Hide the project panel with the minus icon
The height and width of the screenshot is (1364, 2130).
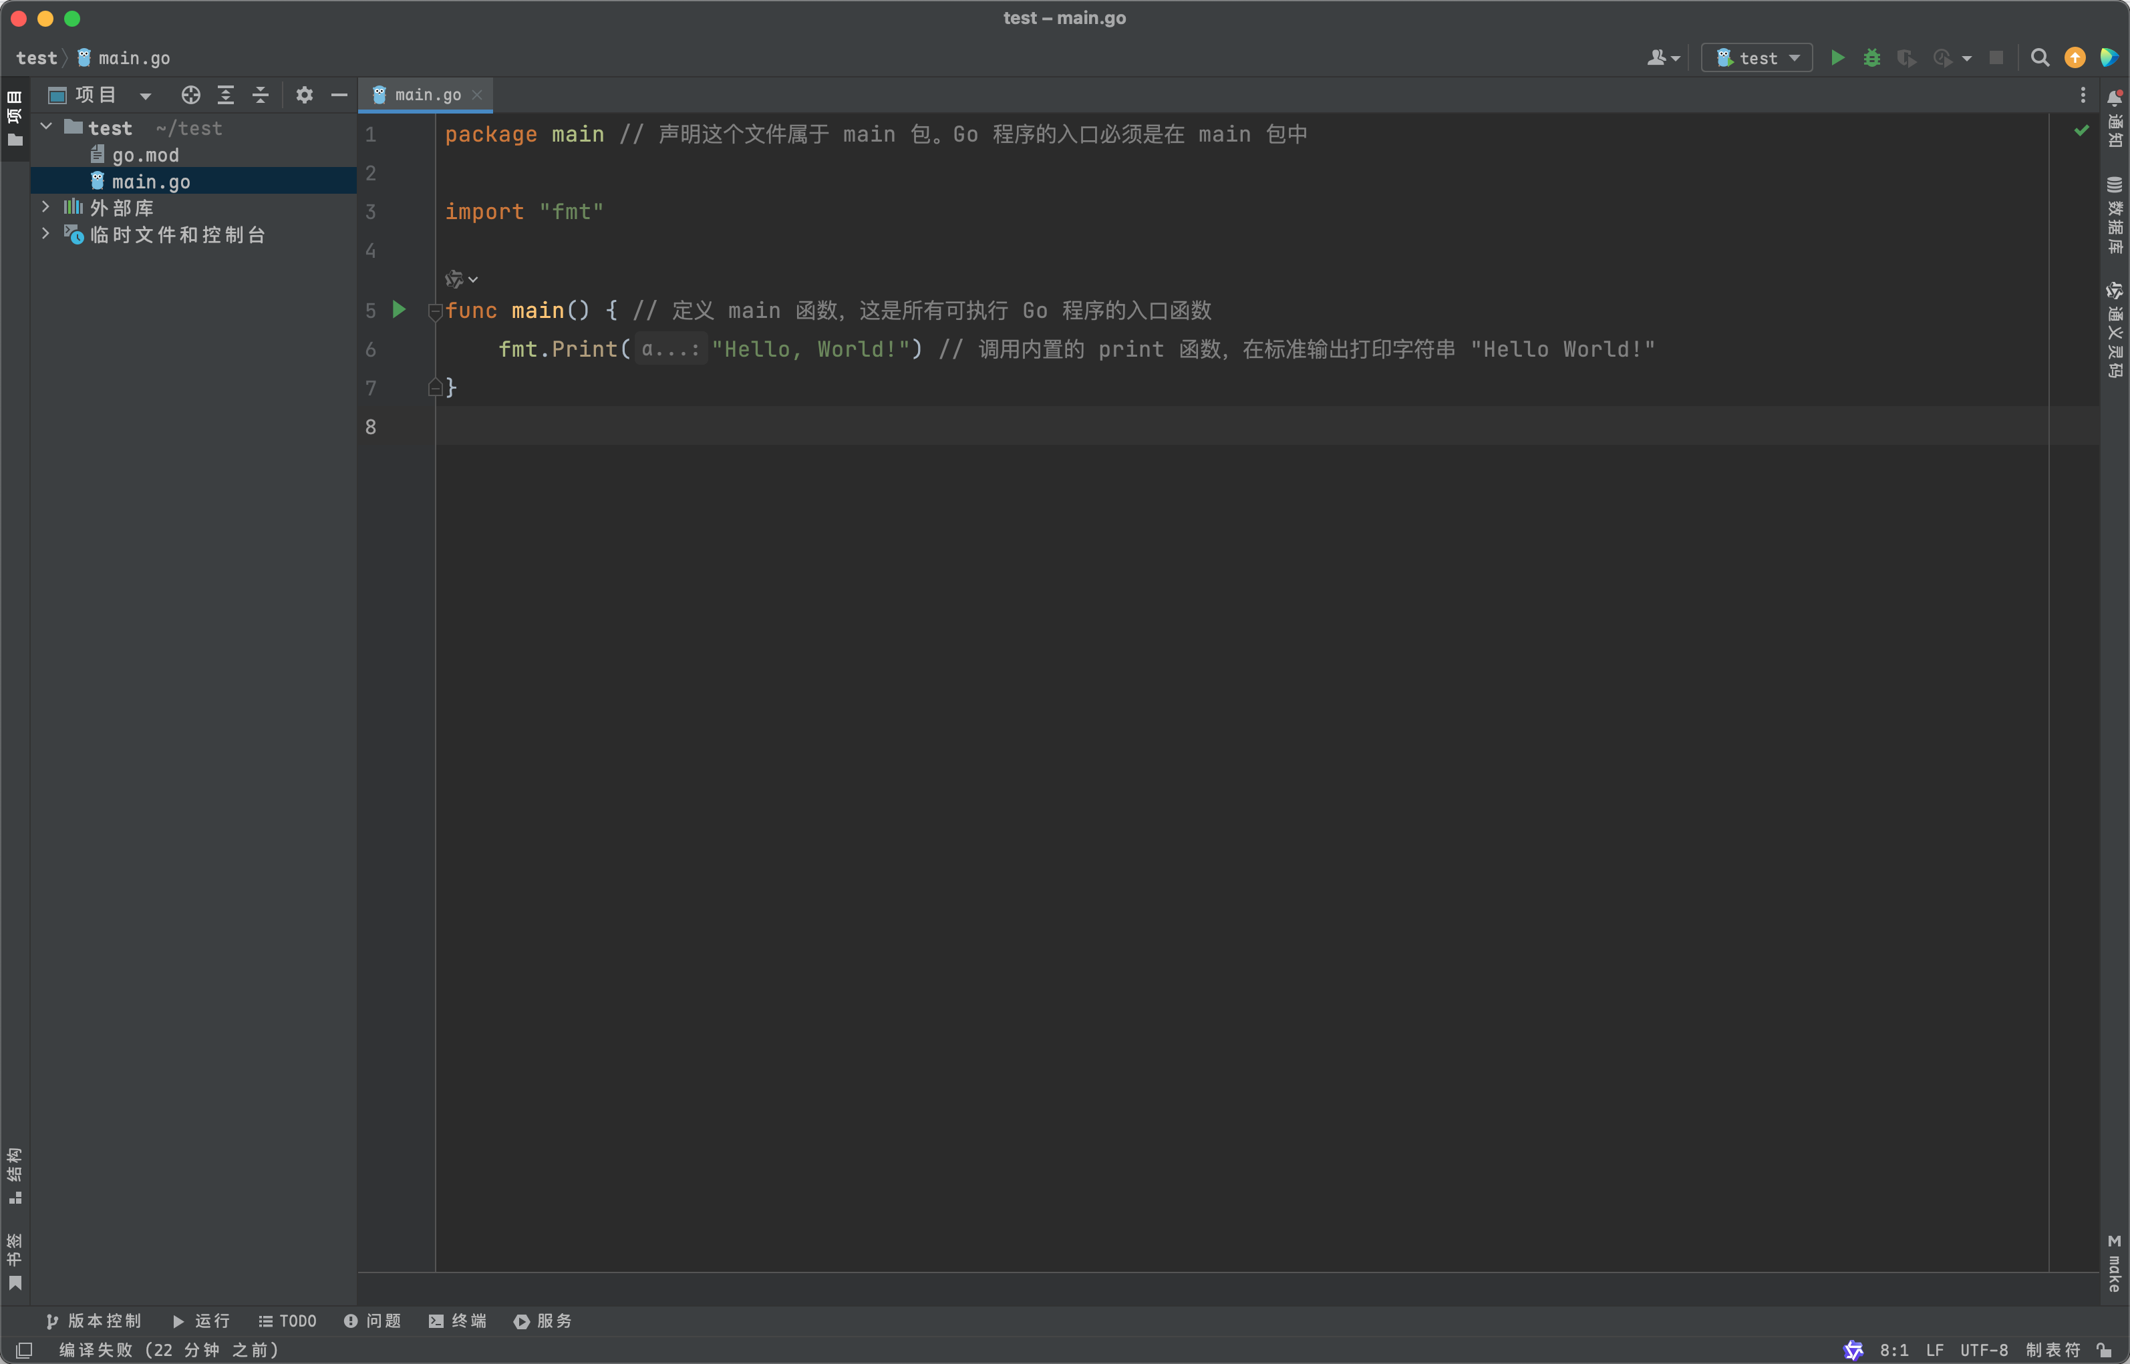point(339,95)
